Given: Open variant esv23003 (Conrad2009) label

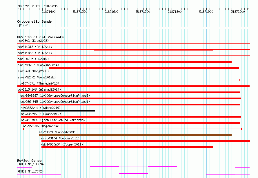Looking at the screenshot, I should 57,132.
